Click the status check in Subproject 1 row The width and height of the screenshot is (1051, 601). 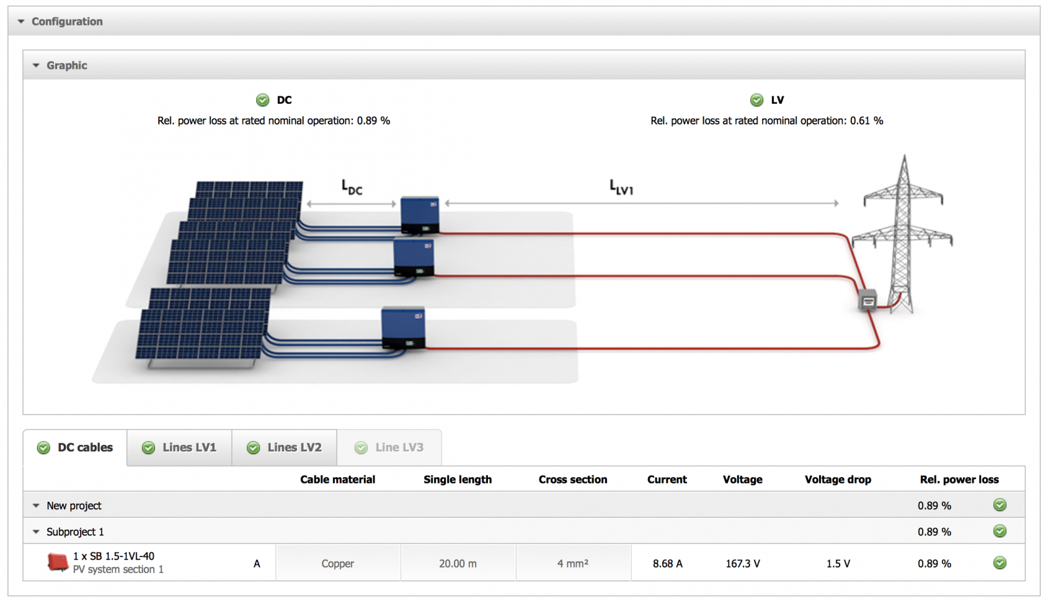[x=1000, y=531]
